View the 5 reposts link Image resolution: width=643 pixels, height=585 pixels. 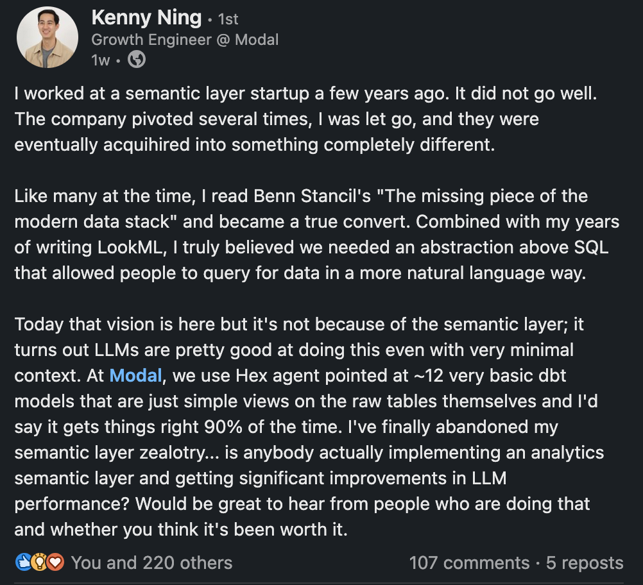[585, 563]
